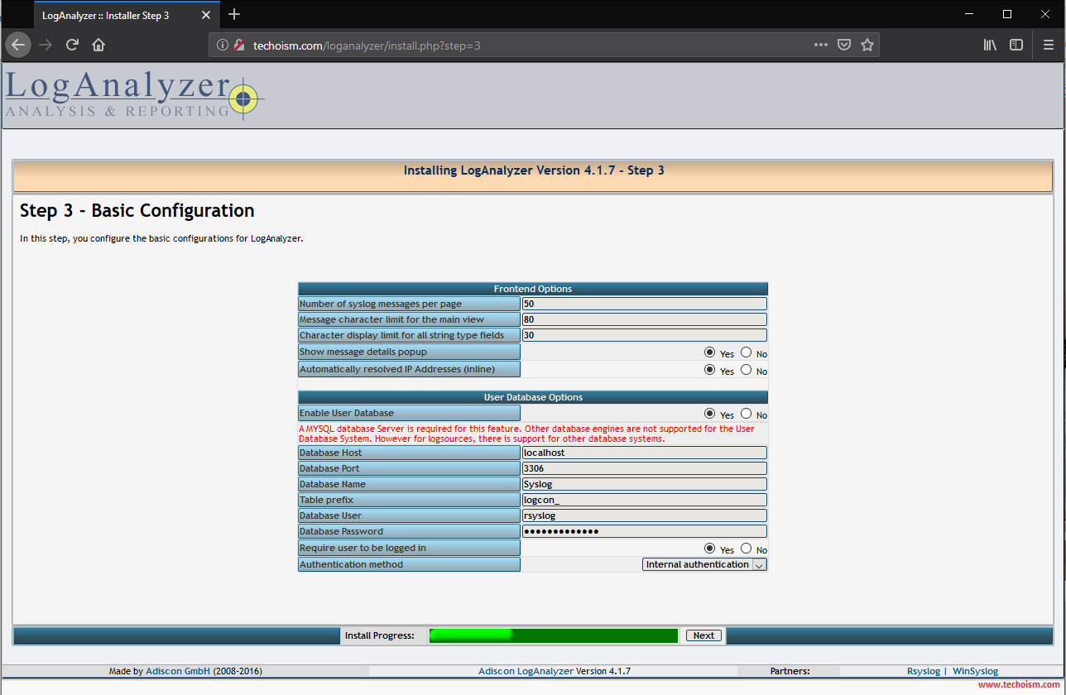
Task: Open the Library icon in toolbar
Action: click(x=990, y=45)
